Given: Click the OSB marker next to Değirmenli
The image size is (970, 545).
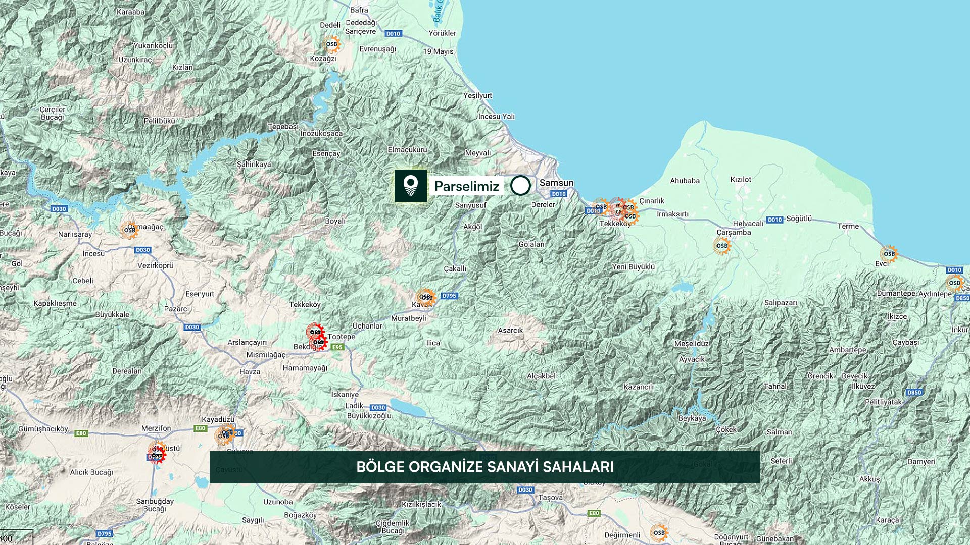Looking at the screenshot, I should tap(659, 532).
